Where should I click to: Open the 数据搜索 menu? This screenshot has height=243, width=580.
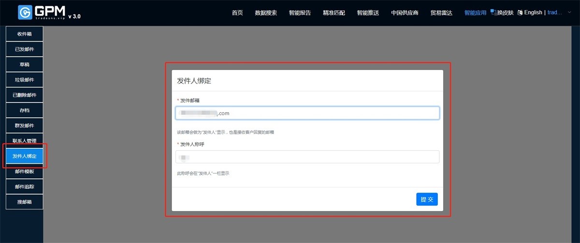[266, 13]
